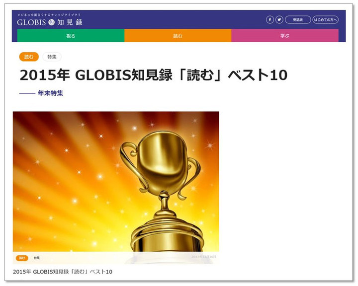Click the small 読む tag on image footer

coord(22,258)
